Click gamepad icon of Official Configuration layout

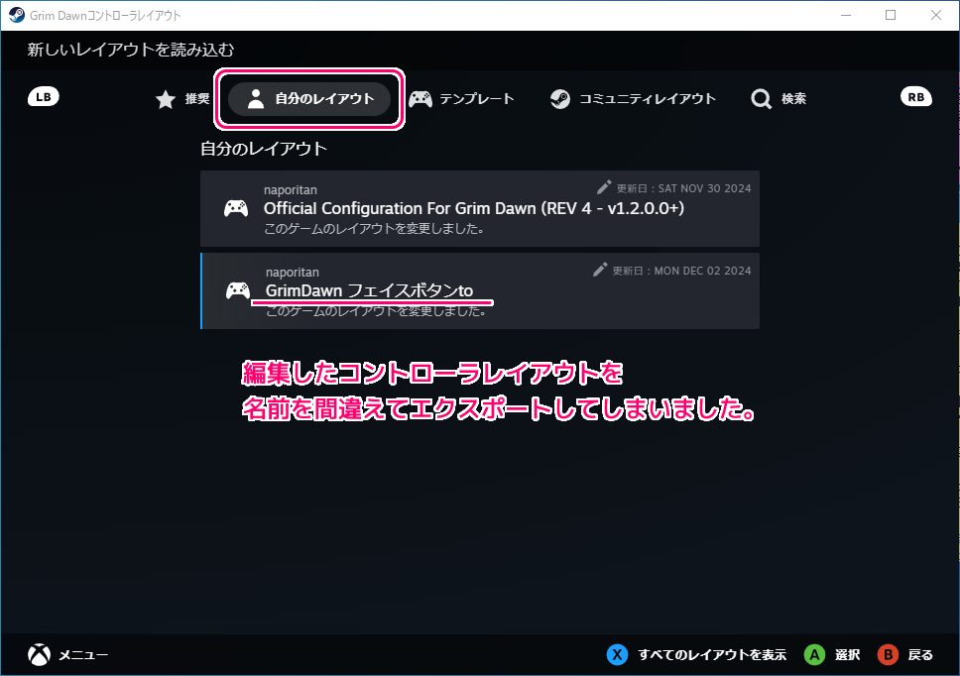pyautogui.click(x=236, y=208)
